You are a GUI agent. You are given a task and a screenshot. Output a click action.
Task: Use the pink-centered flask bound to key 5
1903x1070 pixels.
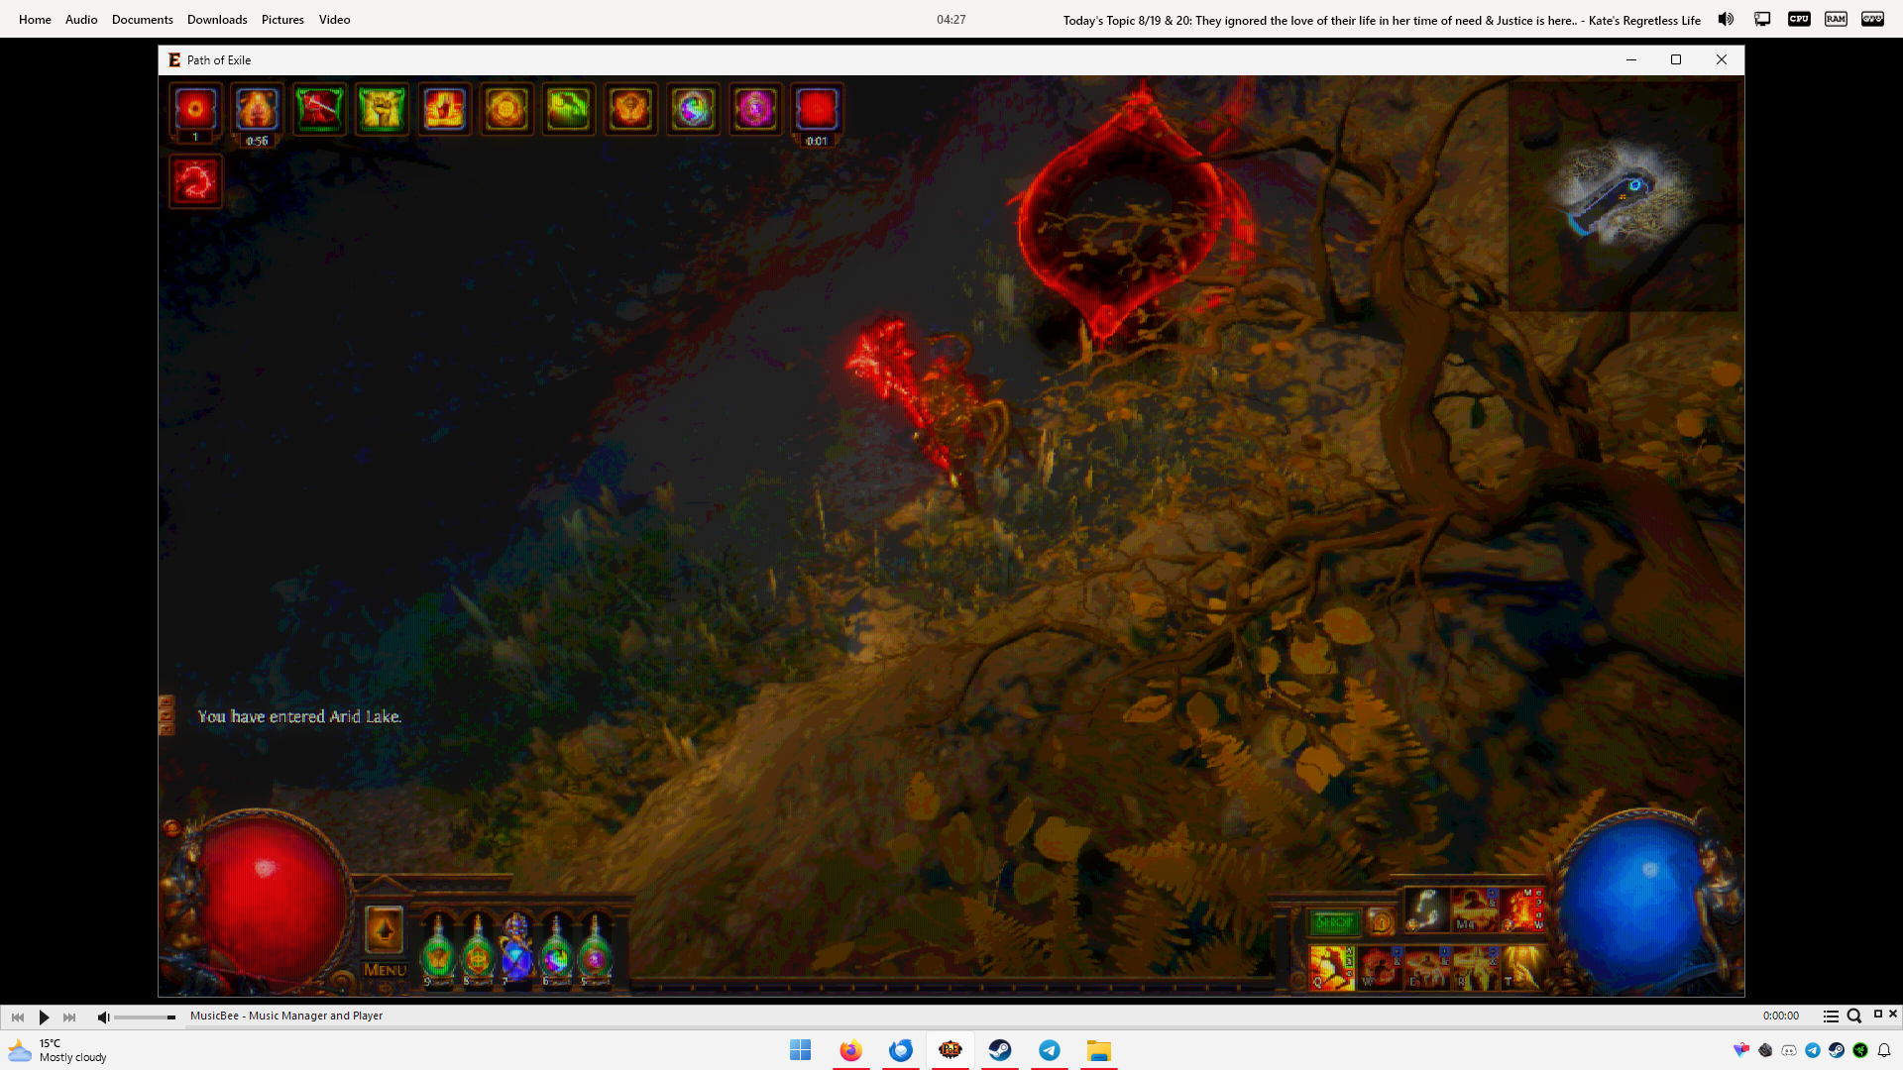pyautogui.click(x=595, y=949)
